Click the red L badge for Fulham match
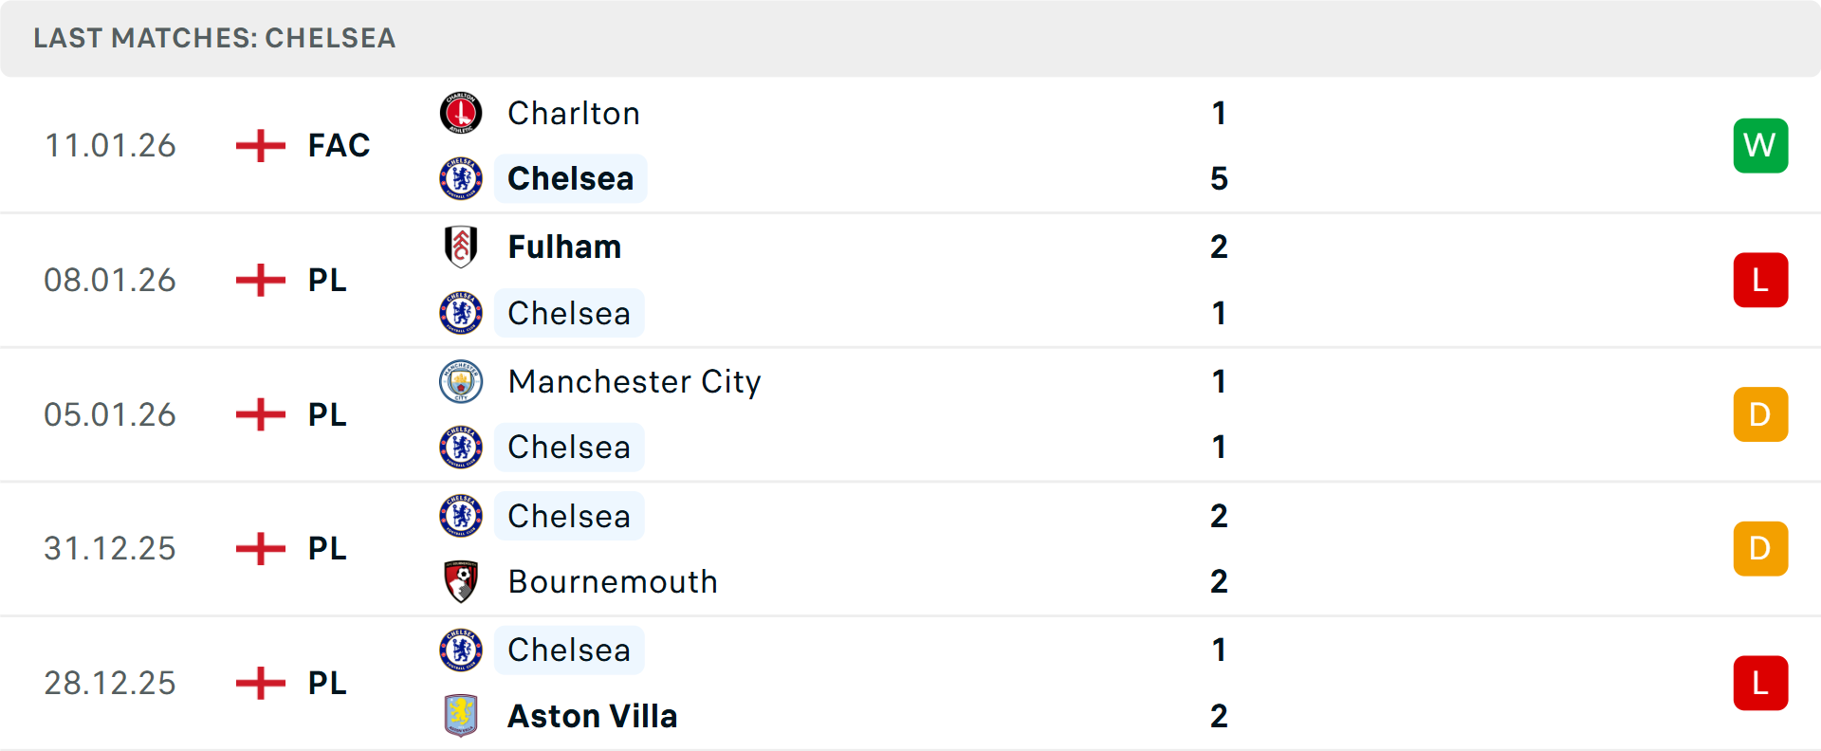The height and width of the screenshot is (751, 1821). [x=1760, y=281]
